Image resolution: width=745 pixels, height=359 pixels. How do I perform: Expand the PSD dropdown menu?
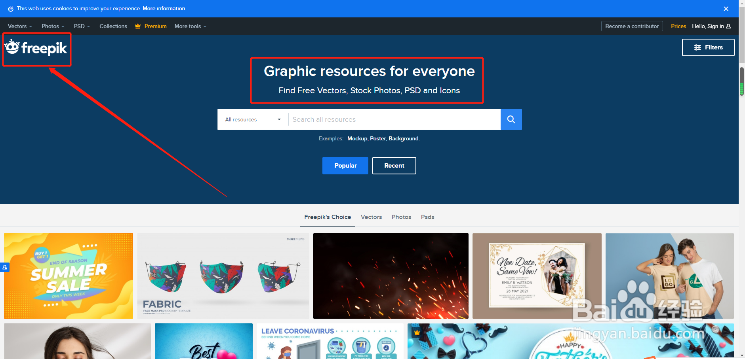tap(82, 26)
